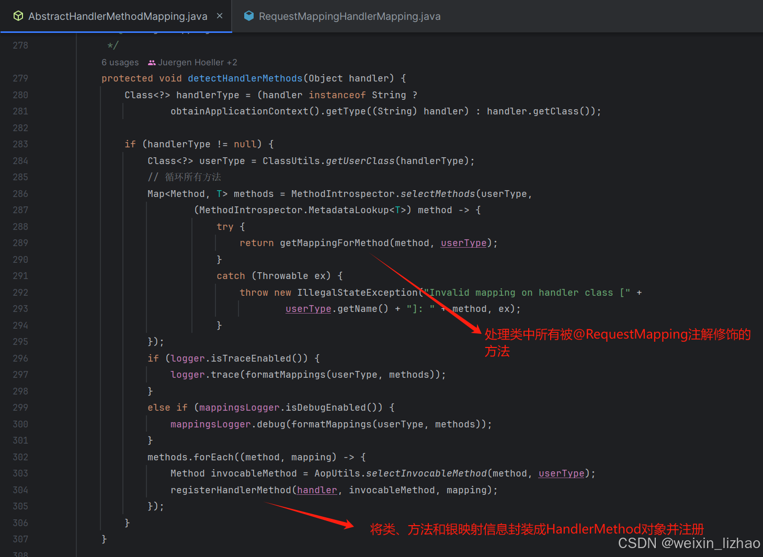Click selectMethods call on line 286
The height and width of the screenshot is (557, 763).
tap(438, 194)
